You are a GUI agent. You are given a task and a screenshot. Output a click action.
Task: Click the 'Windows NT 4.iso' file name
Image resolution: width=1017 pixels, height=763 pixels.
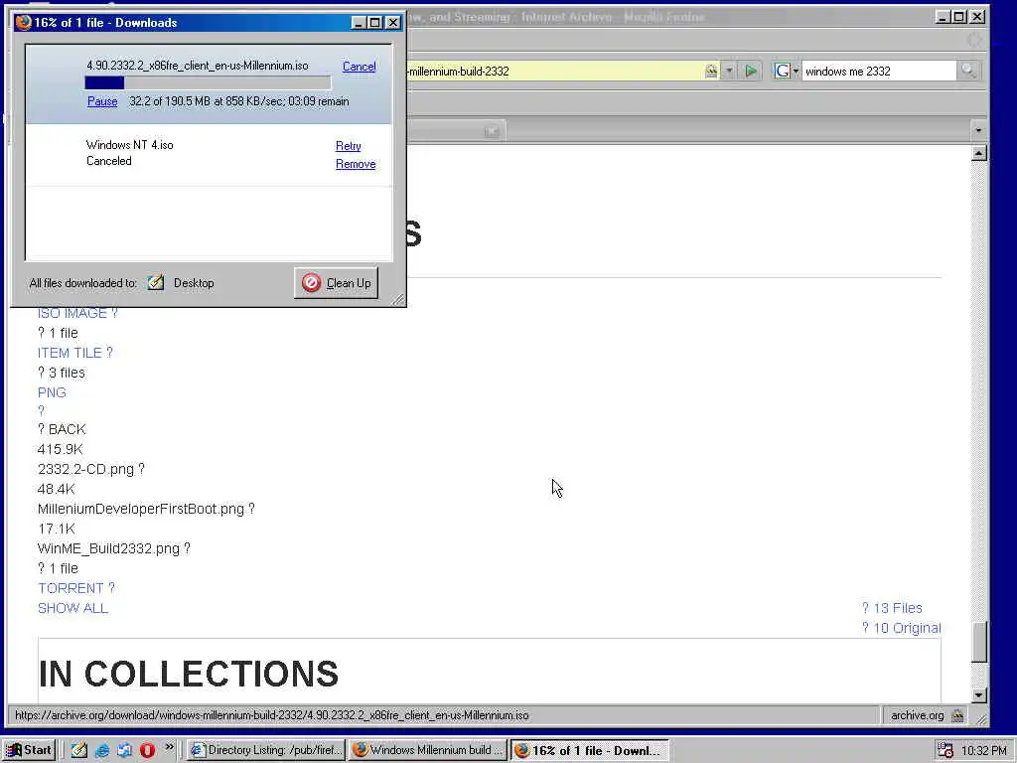[130, 145]
